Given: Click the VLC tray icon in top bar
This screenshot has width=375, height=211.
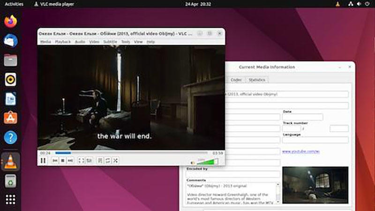Looking at the screenshot, I should [337, 4].
